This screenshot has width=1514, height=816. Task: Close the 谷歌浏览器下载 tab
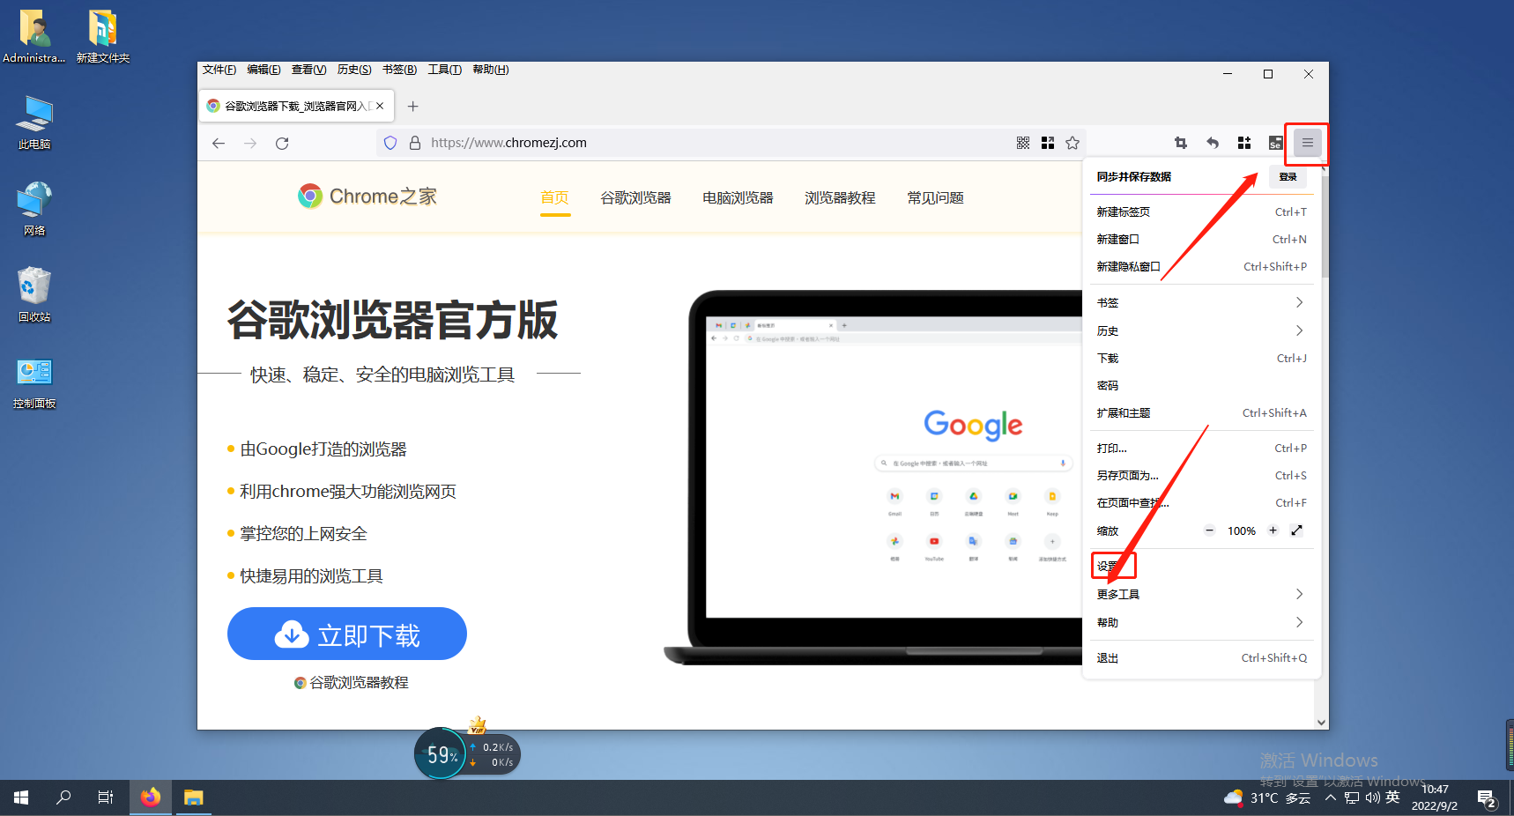tap(380, 106)
